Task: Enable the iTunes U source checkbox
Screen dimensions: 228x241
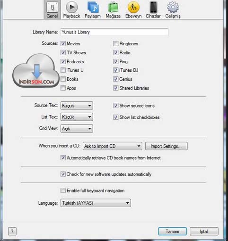Action: [x=63, y=70]
